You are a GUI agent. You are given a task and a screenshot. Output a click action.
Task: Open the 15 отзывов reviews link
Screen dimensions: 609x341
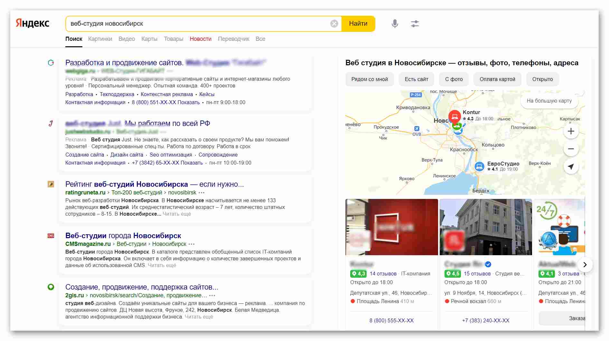[x=477, y=274]
